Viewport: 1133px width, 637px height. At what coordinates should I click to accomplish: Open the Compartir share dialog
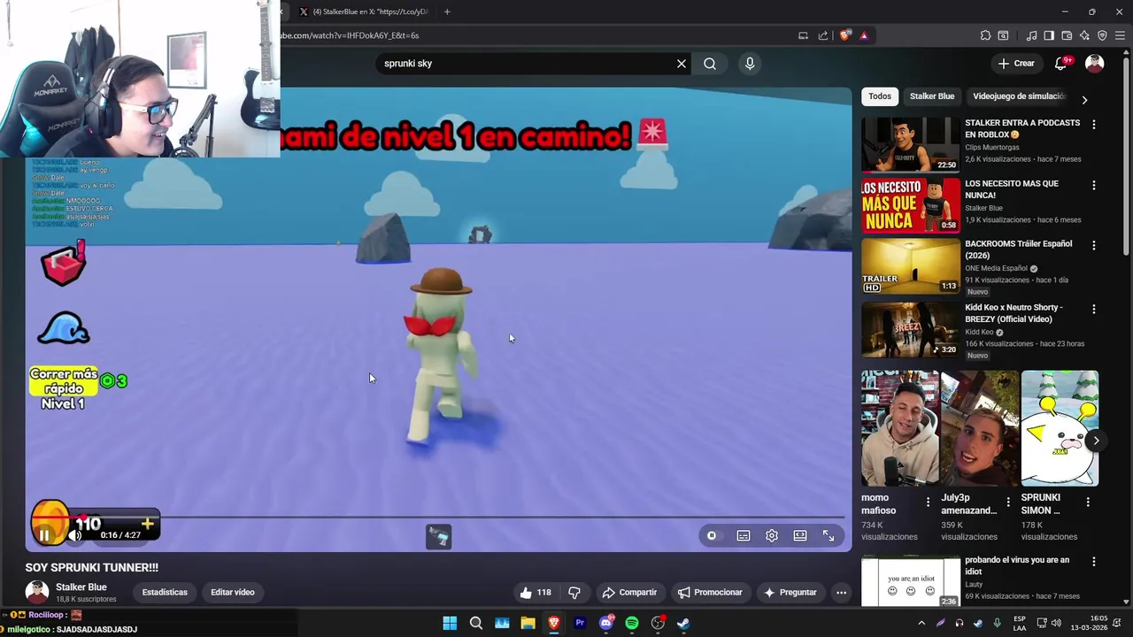[x=629, y=592]
